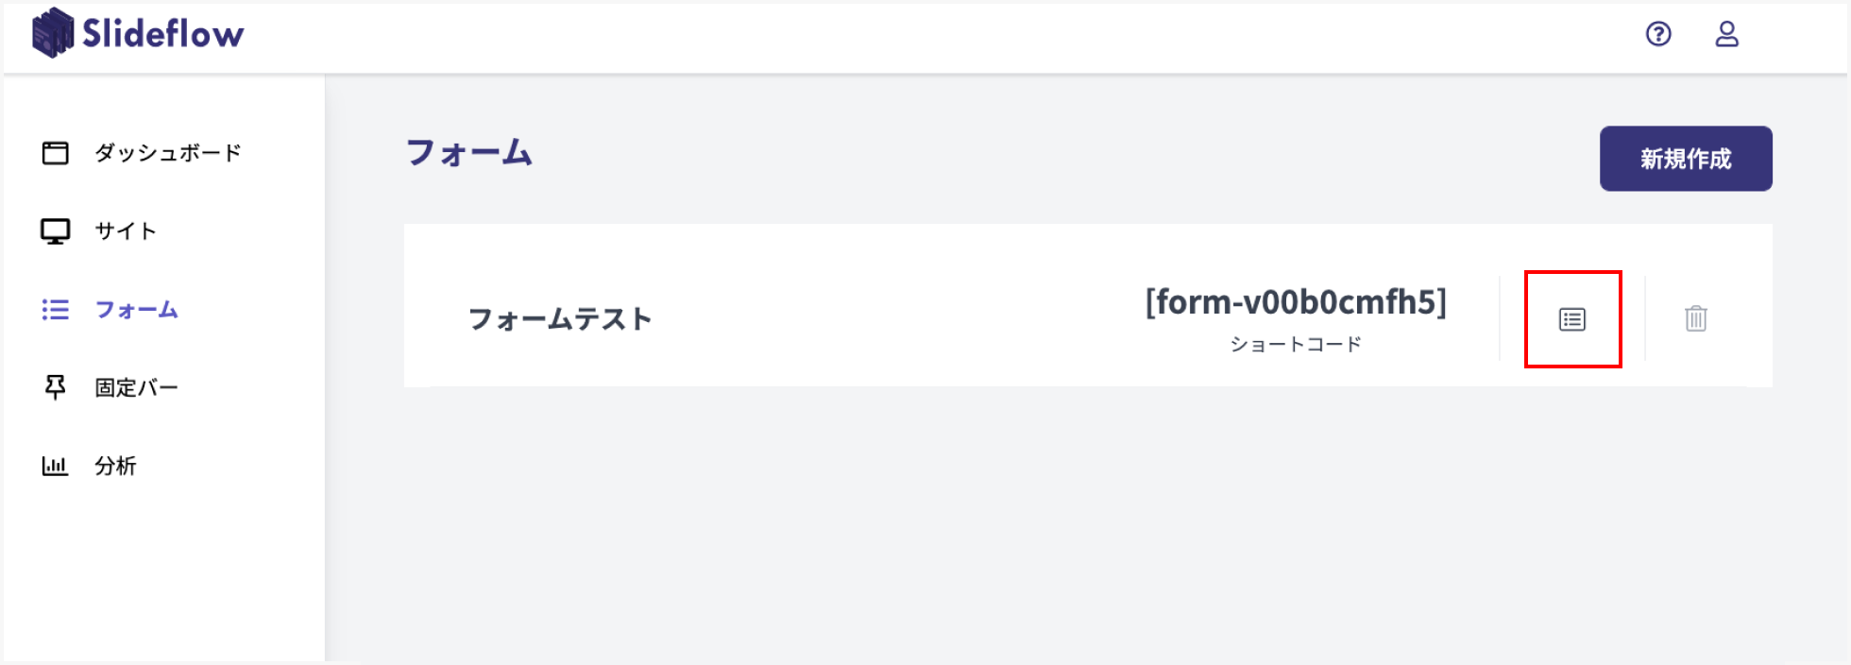Image resolution: width=1851 pixels, height=665 pixels.
Task: Open the user account icon
Action: (x=1726, y=34)
